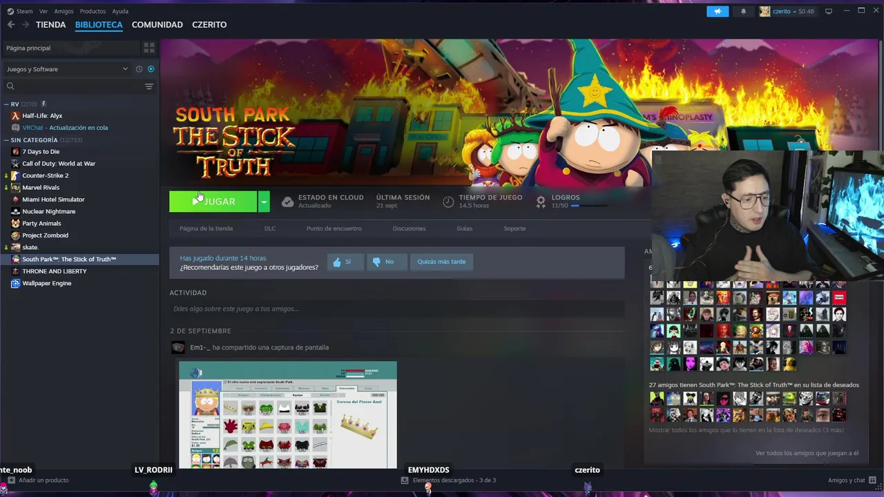Click the Marvel Rivals game icon
Image resolution: width=884 pixels, height=497 pixels.
point(16,188)
